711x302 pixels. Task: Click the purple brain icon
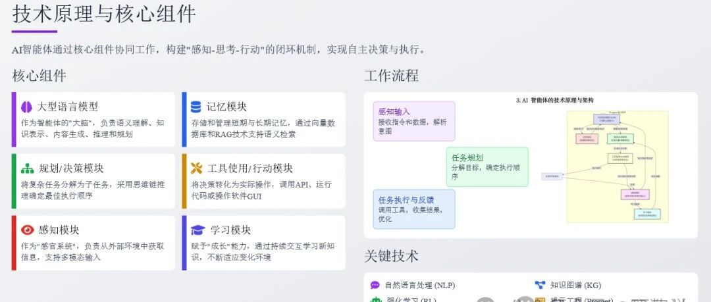(27, 107)
